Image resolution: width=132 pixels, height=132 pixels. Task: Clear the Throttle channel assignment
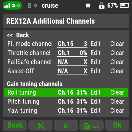tap(117, 53)
